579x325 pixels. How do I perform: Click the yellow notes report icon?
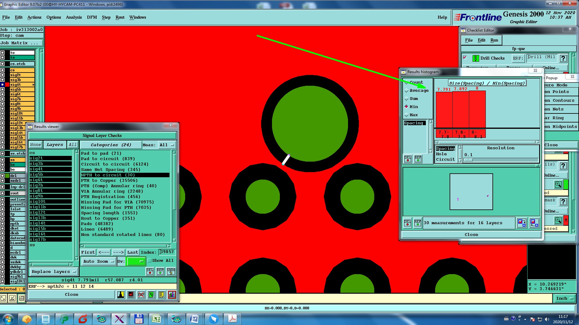coord(161,295)
